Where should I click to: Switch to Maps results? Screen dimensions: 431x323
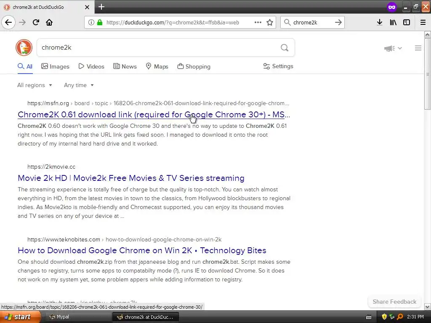[x=157, y=66]
